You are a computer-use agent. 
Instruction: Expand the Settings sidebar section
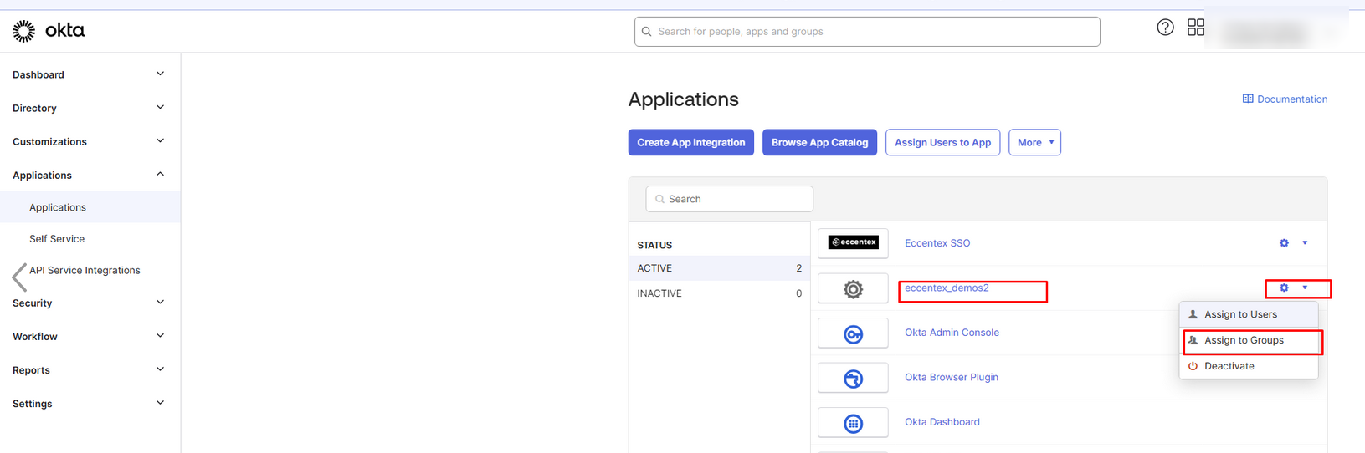tap(160, 402)
